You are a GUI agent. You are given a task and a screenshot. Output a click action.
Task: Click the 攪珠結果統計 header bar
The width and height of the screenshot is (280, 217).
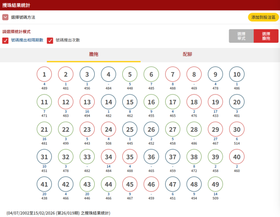pyautogui.click(x=140, y=5)
